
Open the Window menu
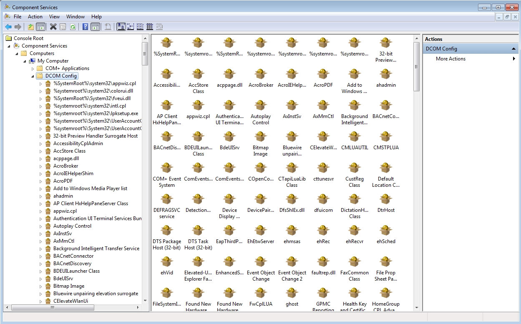76,16
